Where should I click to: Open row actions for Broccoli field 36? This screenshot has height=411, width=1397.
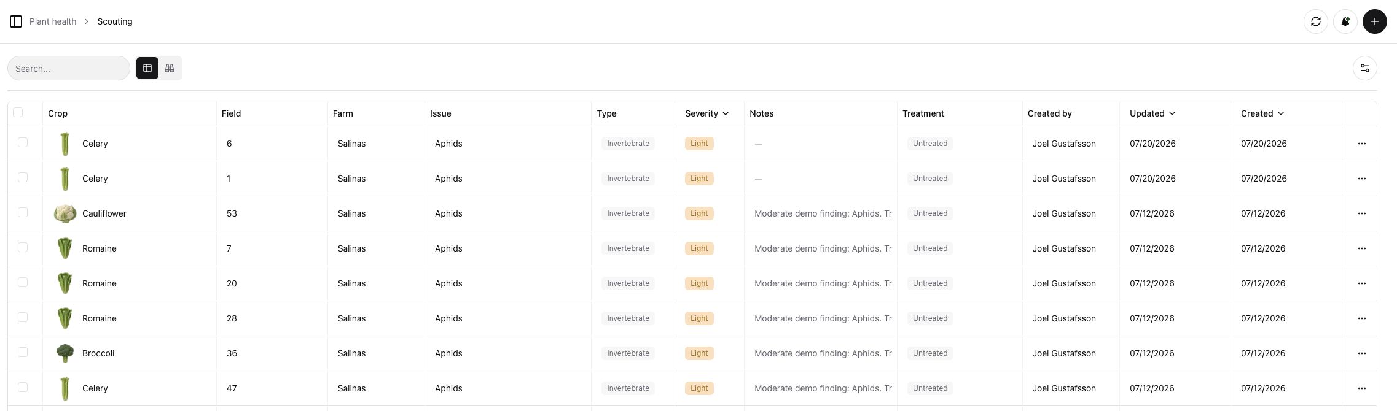[x=1361, y=353]
